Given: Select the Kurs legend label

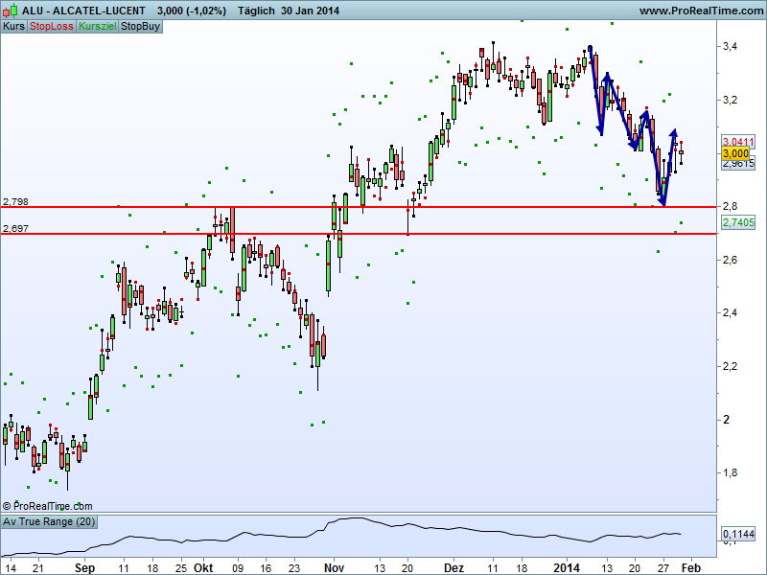Looking at the screenshot, I should (13, 27).
